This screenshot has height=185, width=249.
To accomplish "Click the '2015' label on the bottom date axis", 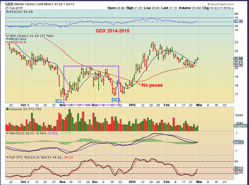I will [132, 182].
